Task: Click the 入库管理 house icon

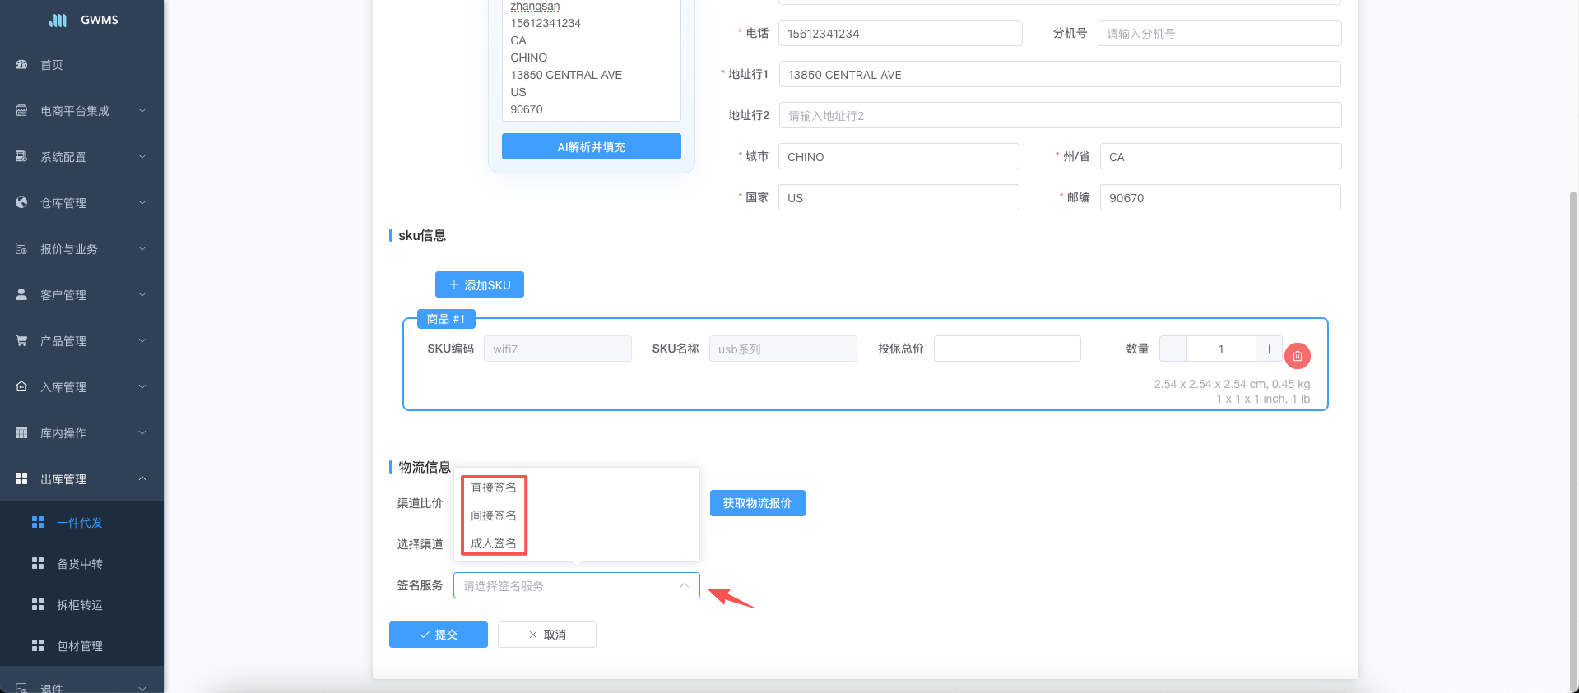Action: [21, 386]
